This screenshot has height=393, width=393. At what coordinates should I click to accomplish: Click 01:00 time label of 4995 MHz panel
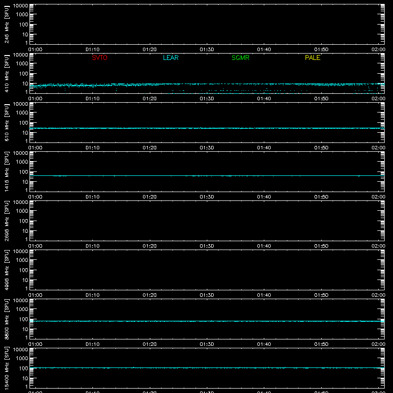point(35,295)
